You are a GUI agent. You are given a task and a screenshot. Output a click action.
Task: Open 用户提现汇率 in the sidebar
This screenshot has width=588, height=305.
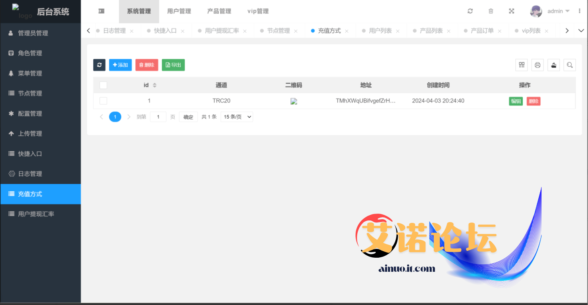tap(40, 214)
